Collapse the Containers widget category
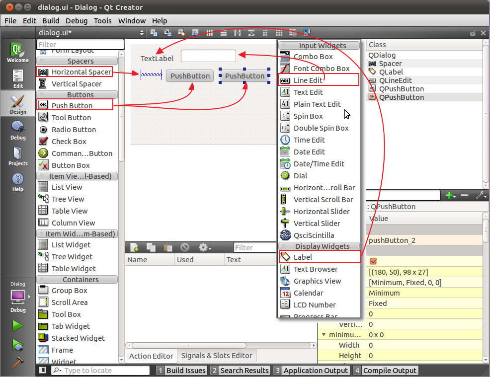490x377 pixels. (x=77, y=280)
